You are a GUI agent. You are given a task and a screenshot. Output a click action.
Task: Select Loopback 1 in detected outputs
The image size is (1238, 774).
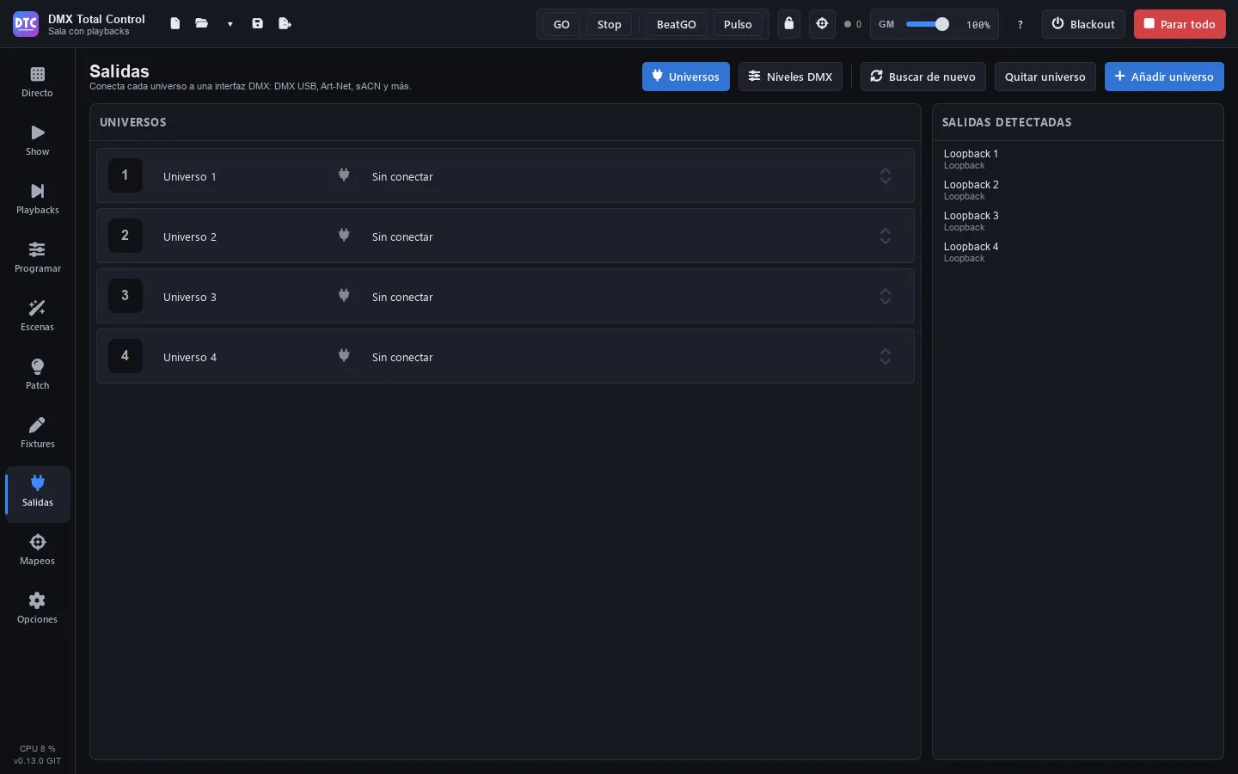pos(1078,159)
